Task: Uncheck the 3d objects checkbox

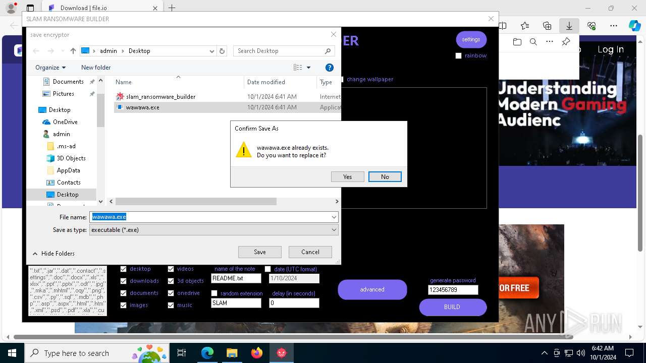Action: (171, 281)
